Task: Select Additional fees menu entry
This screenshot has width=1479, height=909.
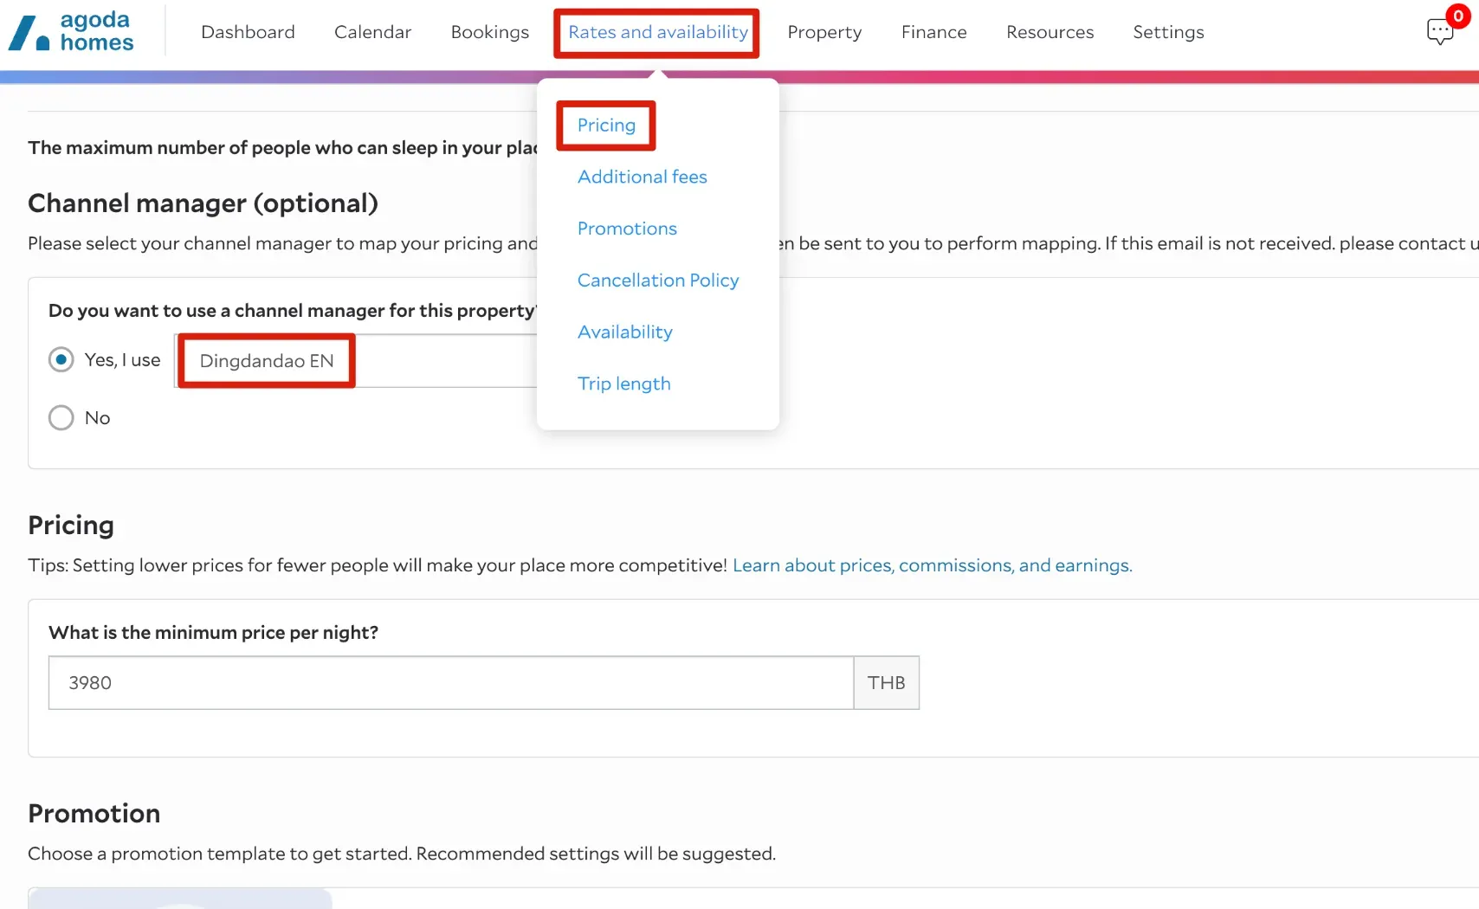Action: pos(642,177)
